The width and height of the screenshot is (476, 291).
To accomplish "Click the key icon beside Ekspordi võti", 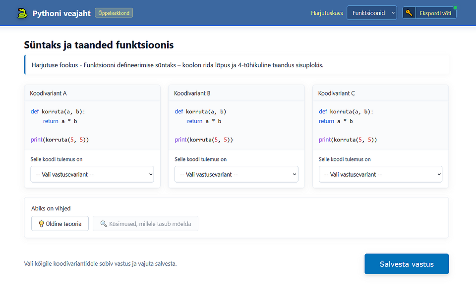I will [409, 13].
